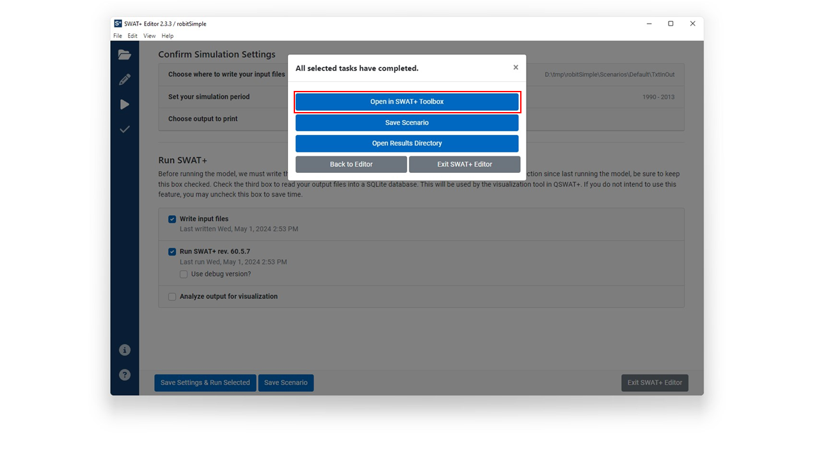Close the completed tasks dialog with X

pyautogui.click(x=516, y=67)
